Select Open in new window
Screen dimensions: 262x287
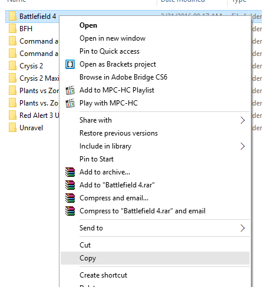(x=155, y=38)
